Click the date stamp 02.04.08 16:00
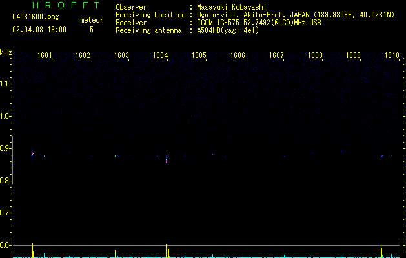This screenshot has width=406, height=258. (x=39, y=30)
